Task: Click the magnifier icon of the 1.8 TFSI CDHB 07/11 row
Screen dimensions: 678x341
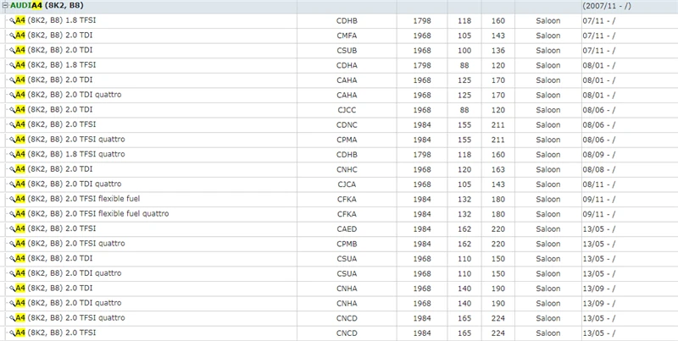Action: point(12,20)
